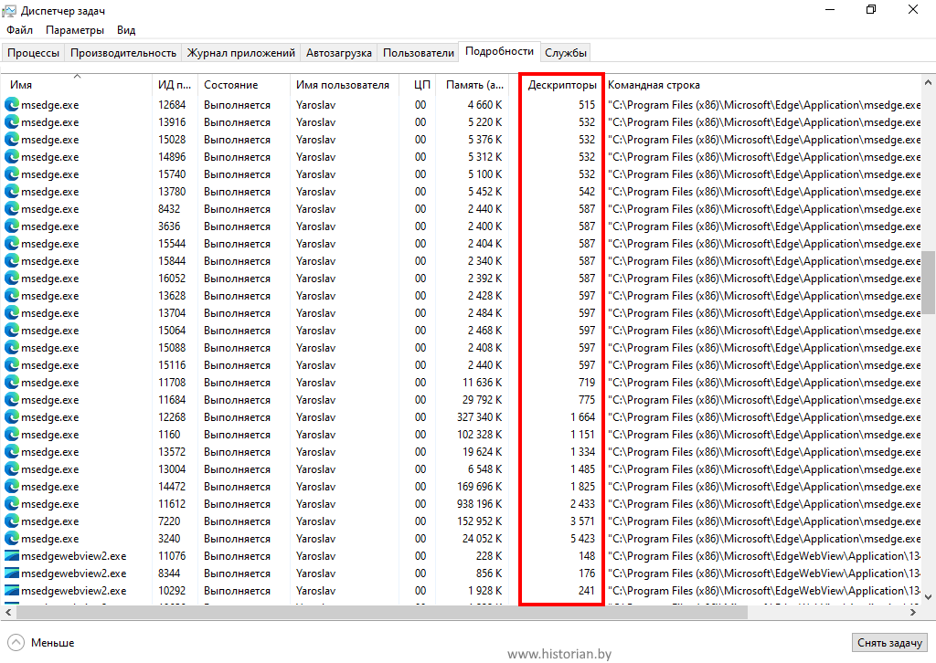Select the handles cell 1 485
This screenshot has width=936, height=663.
tap(582, 469)
